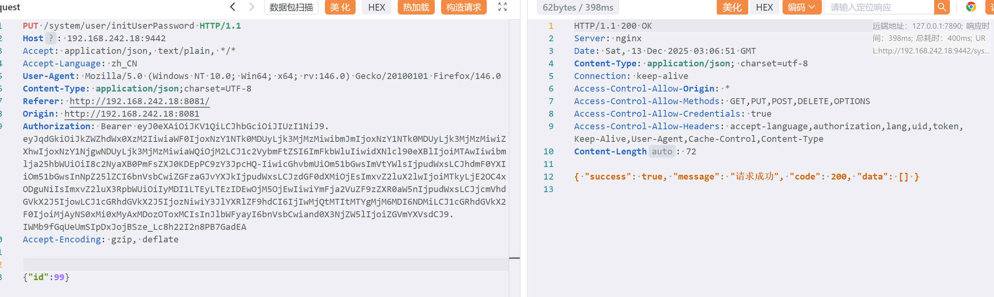Click the Referer URL link in request

[x=139, y=101]
